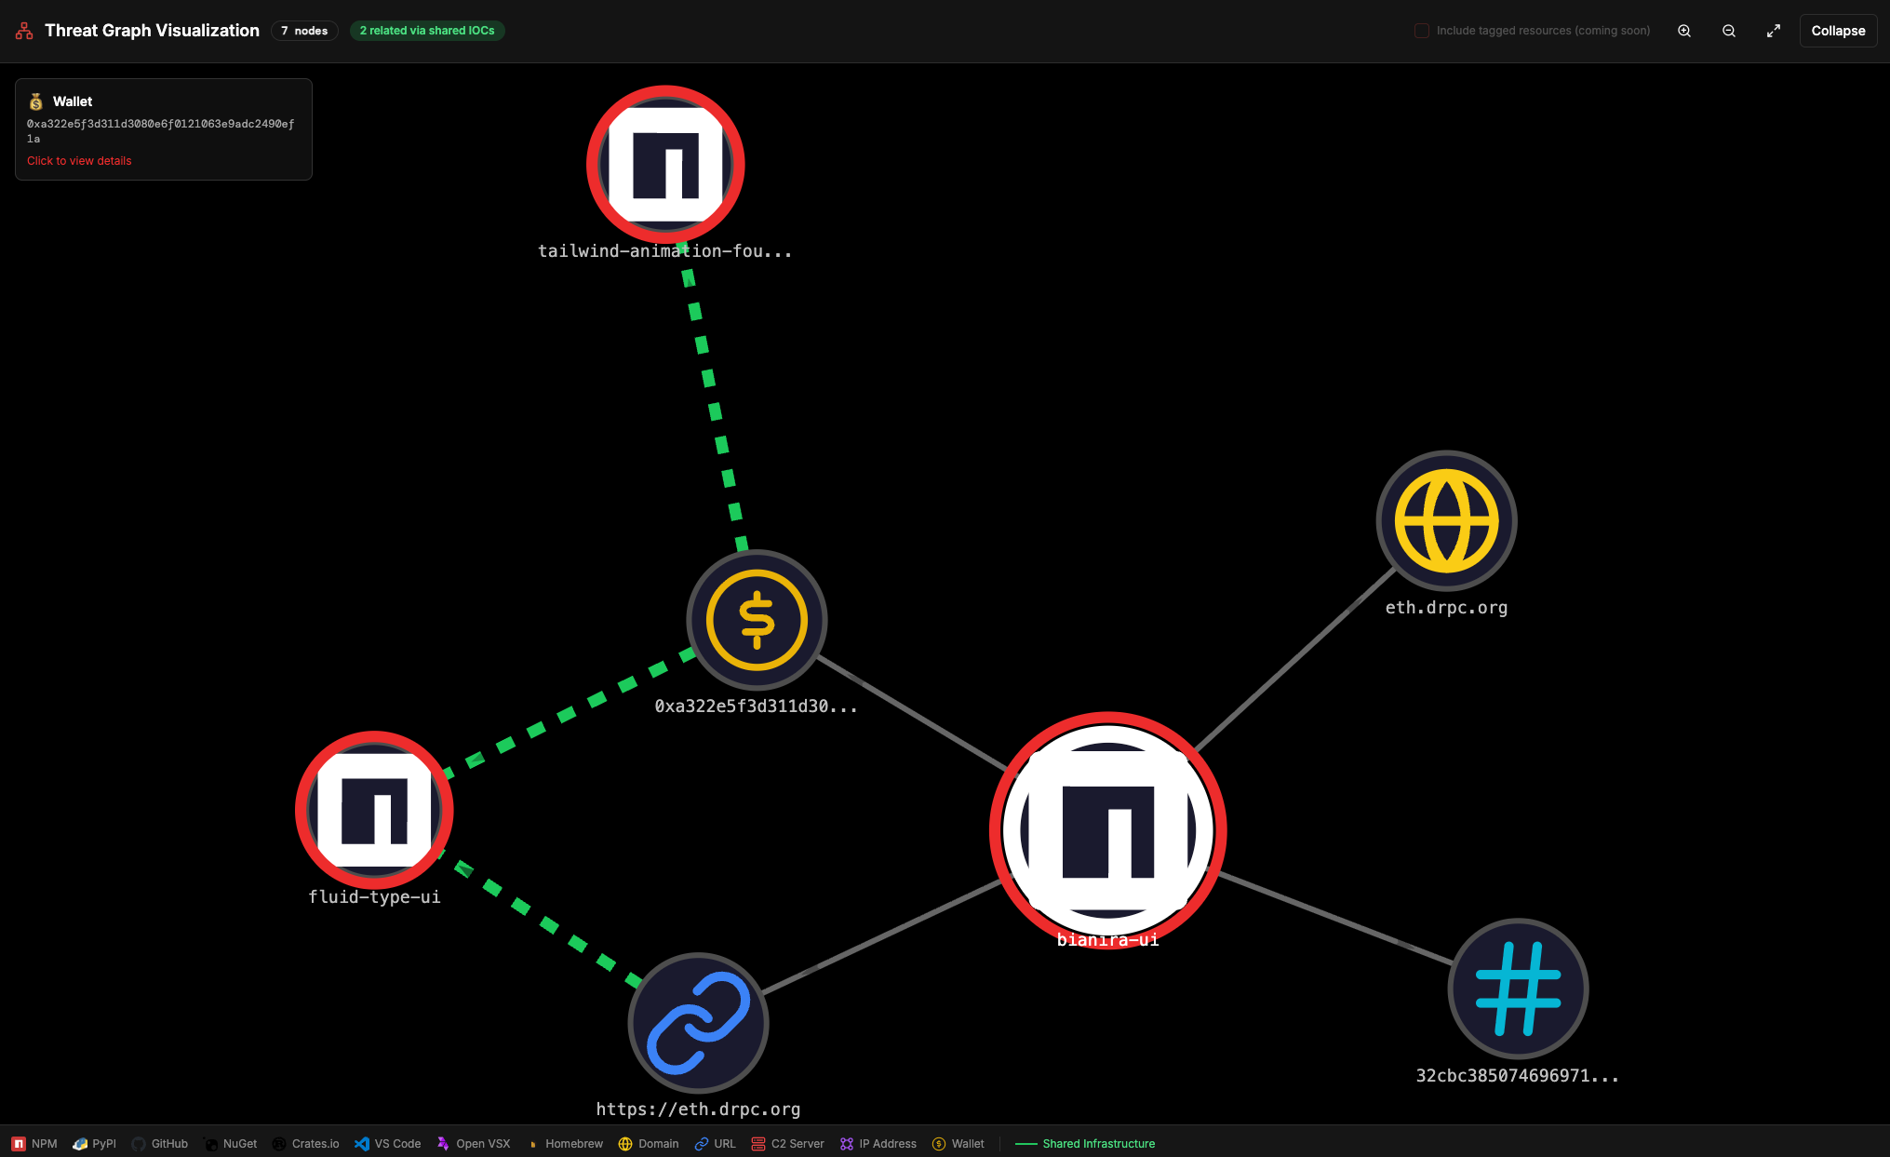Zoom out of the threat graph
1890x1157 pixels.
click(1729, 31)
